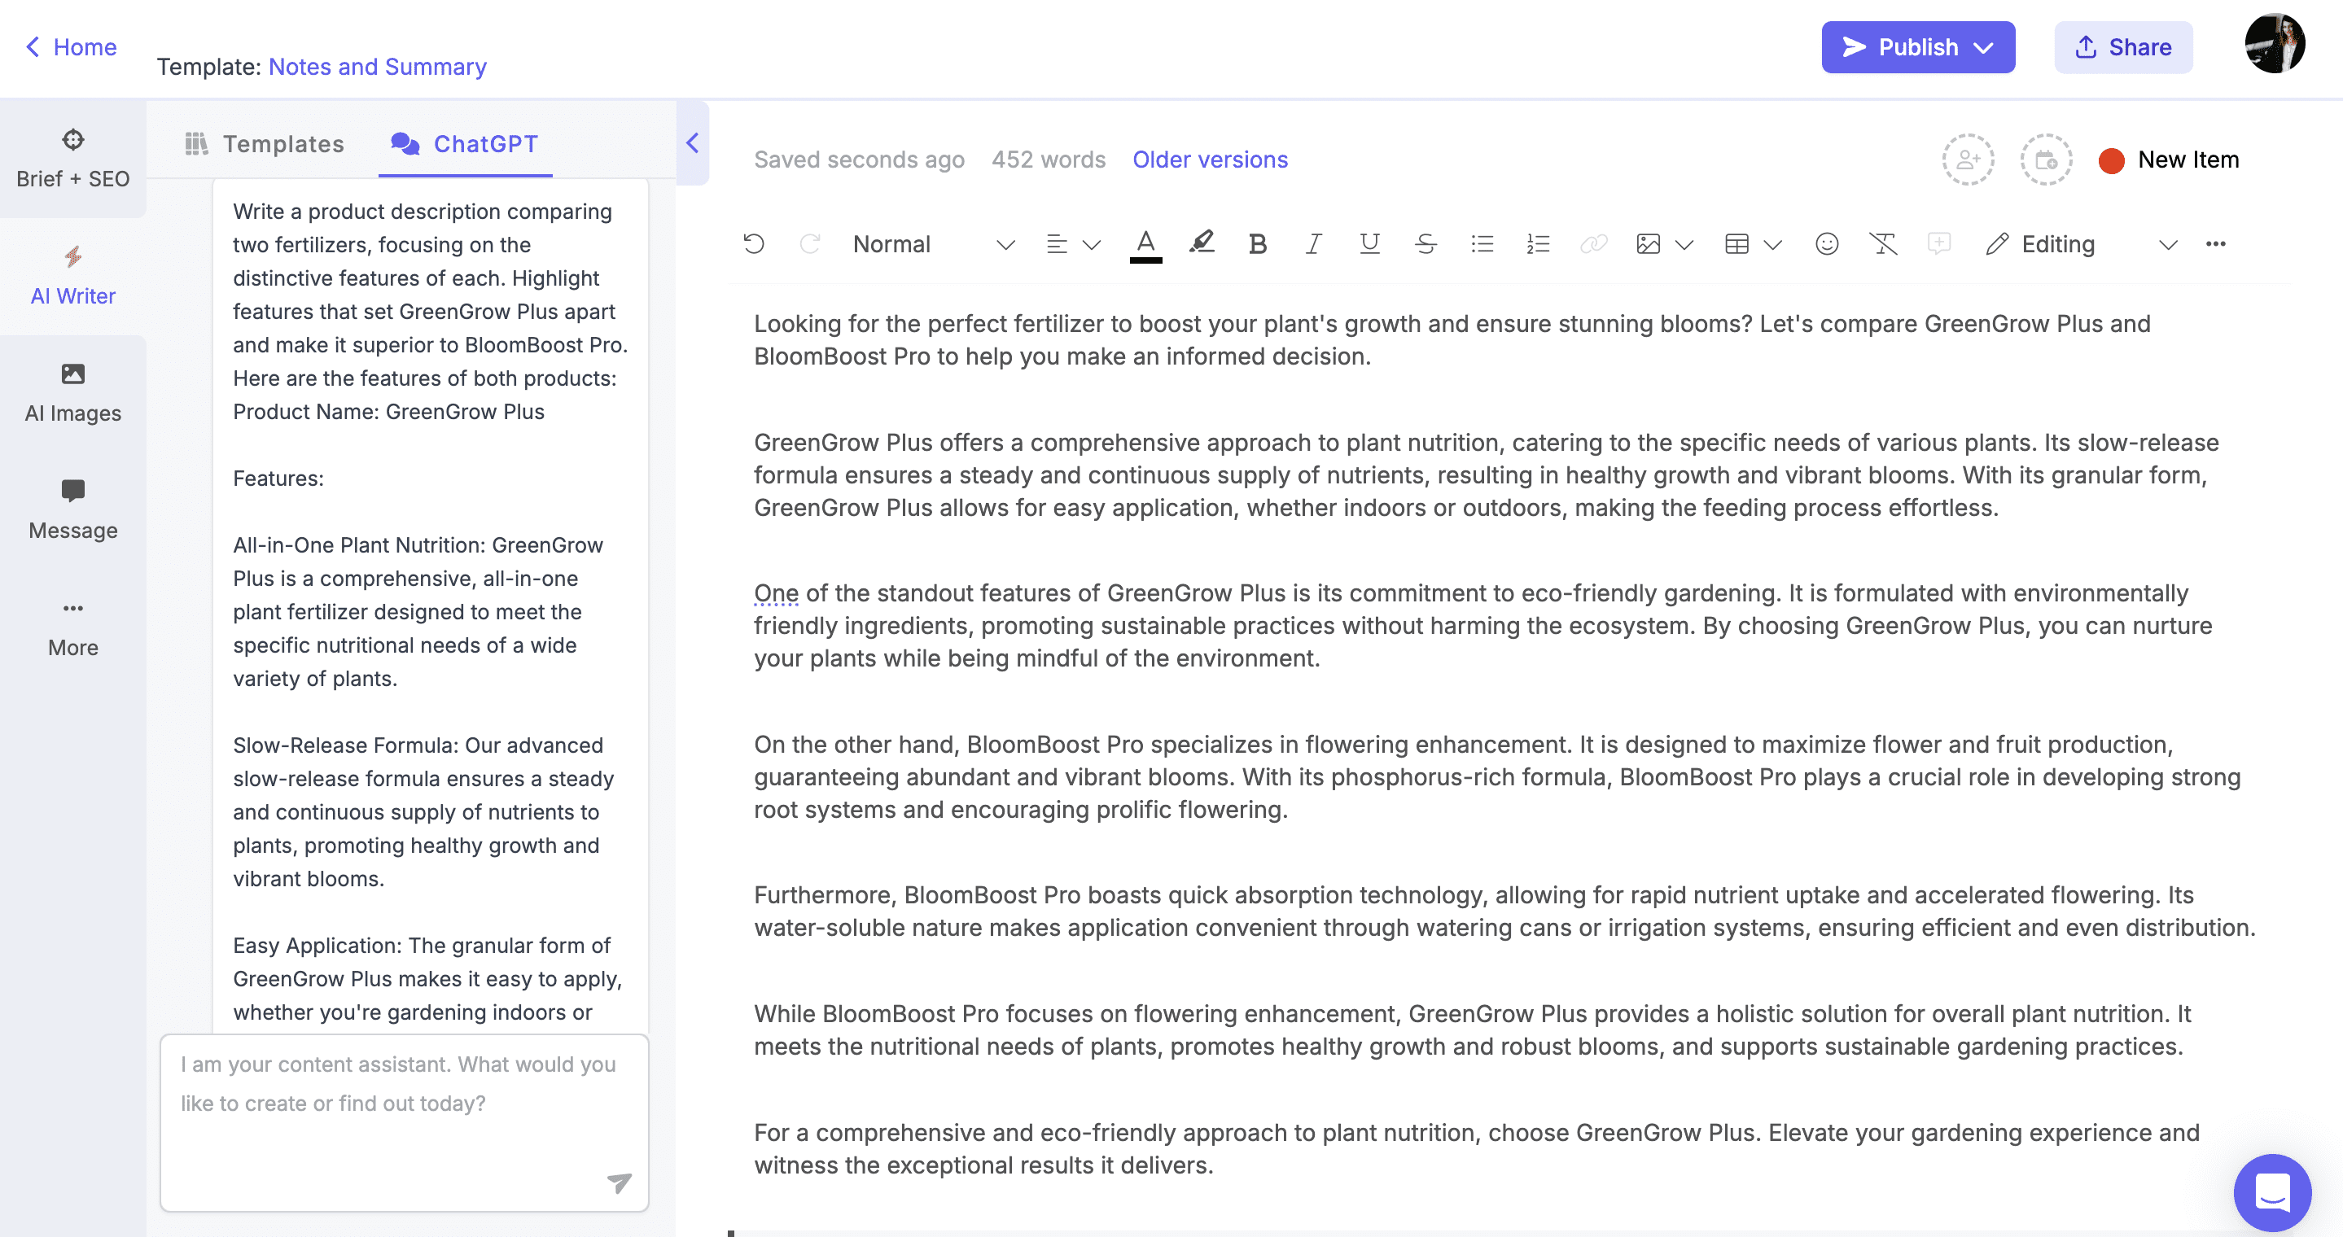Switch to the Templates tab

click(264, 143)
